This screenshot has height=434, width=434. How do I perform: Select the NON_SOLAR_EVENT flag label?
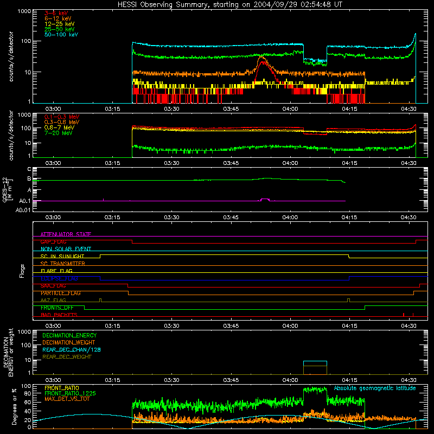coord(66,249)
